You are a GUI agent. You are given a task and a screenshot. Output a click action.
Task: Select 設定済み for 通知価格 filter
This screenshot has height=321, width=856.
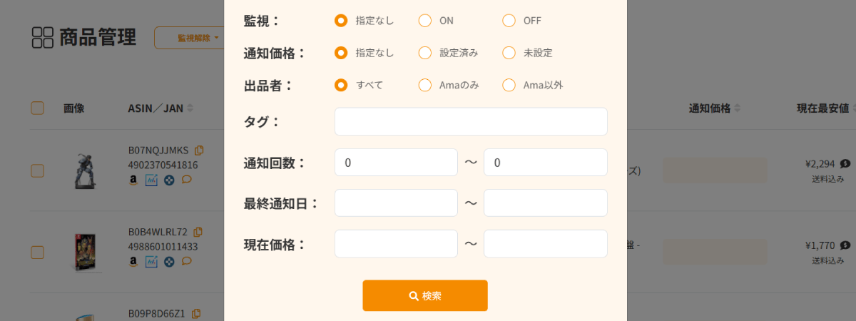click(x=425, y=53)
